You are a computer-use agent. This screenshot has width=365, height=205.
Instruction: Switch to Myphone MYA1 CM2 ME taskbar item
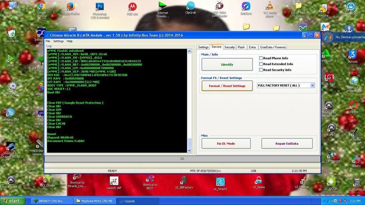pos(95,201)
